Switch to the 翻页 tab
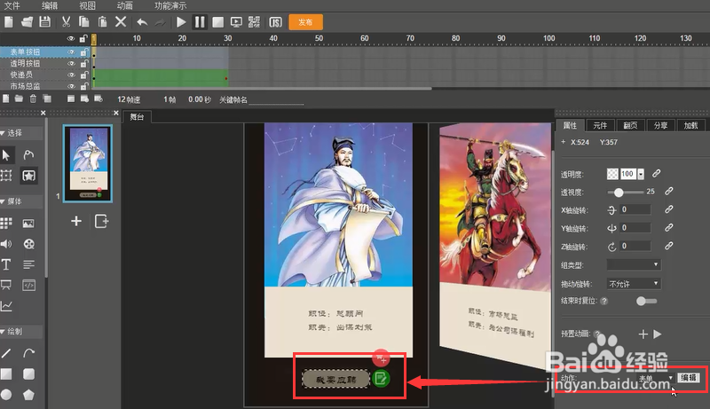This screenshot has width=710, height=409. tap(630, 125)
